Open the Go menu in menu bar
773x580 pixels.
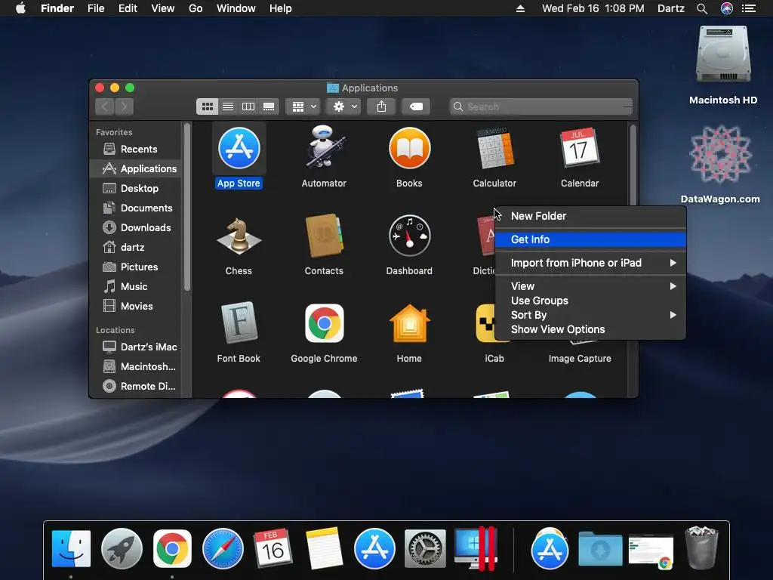pos(196,8)
